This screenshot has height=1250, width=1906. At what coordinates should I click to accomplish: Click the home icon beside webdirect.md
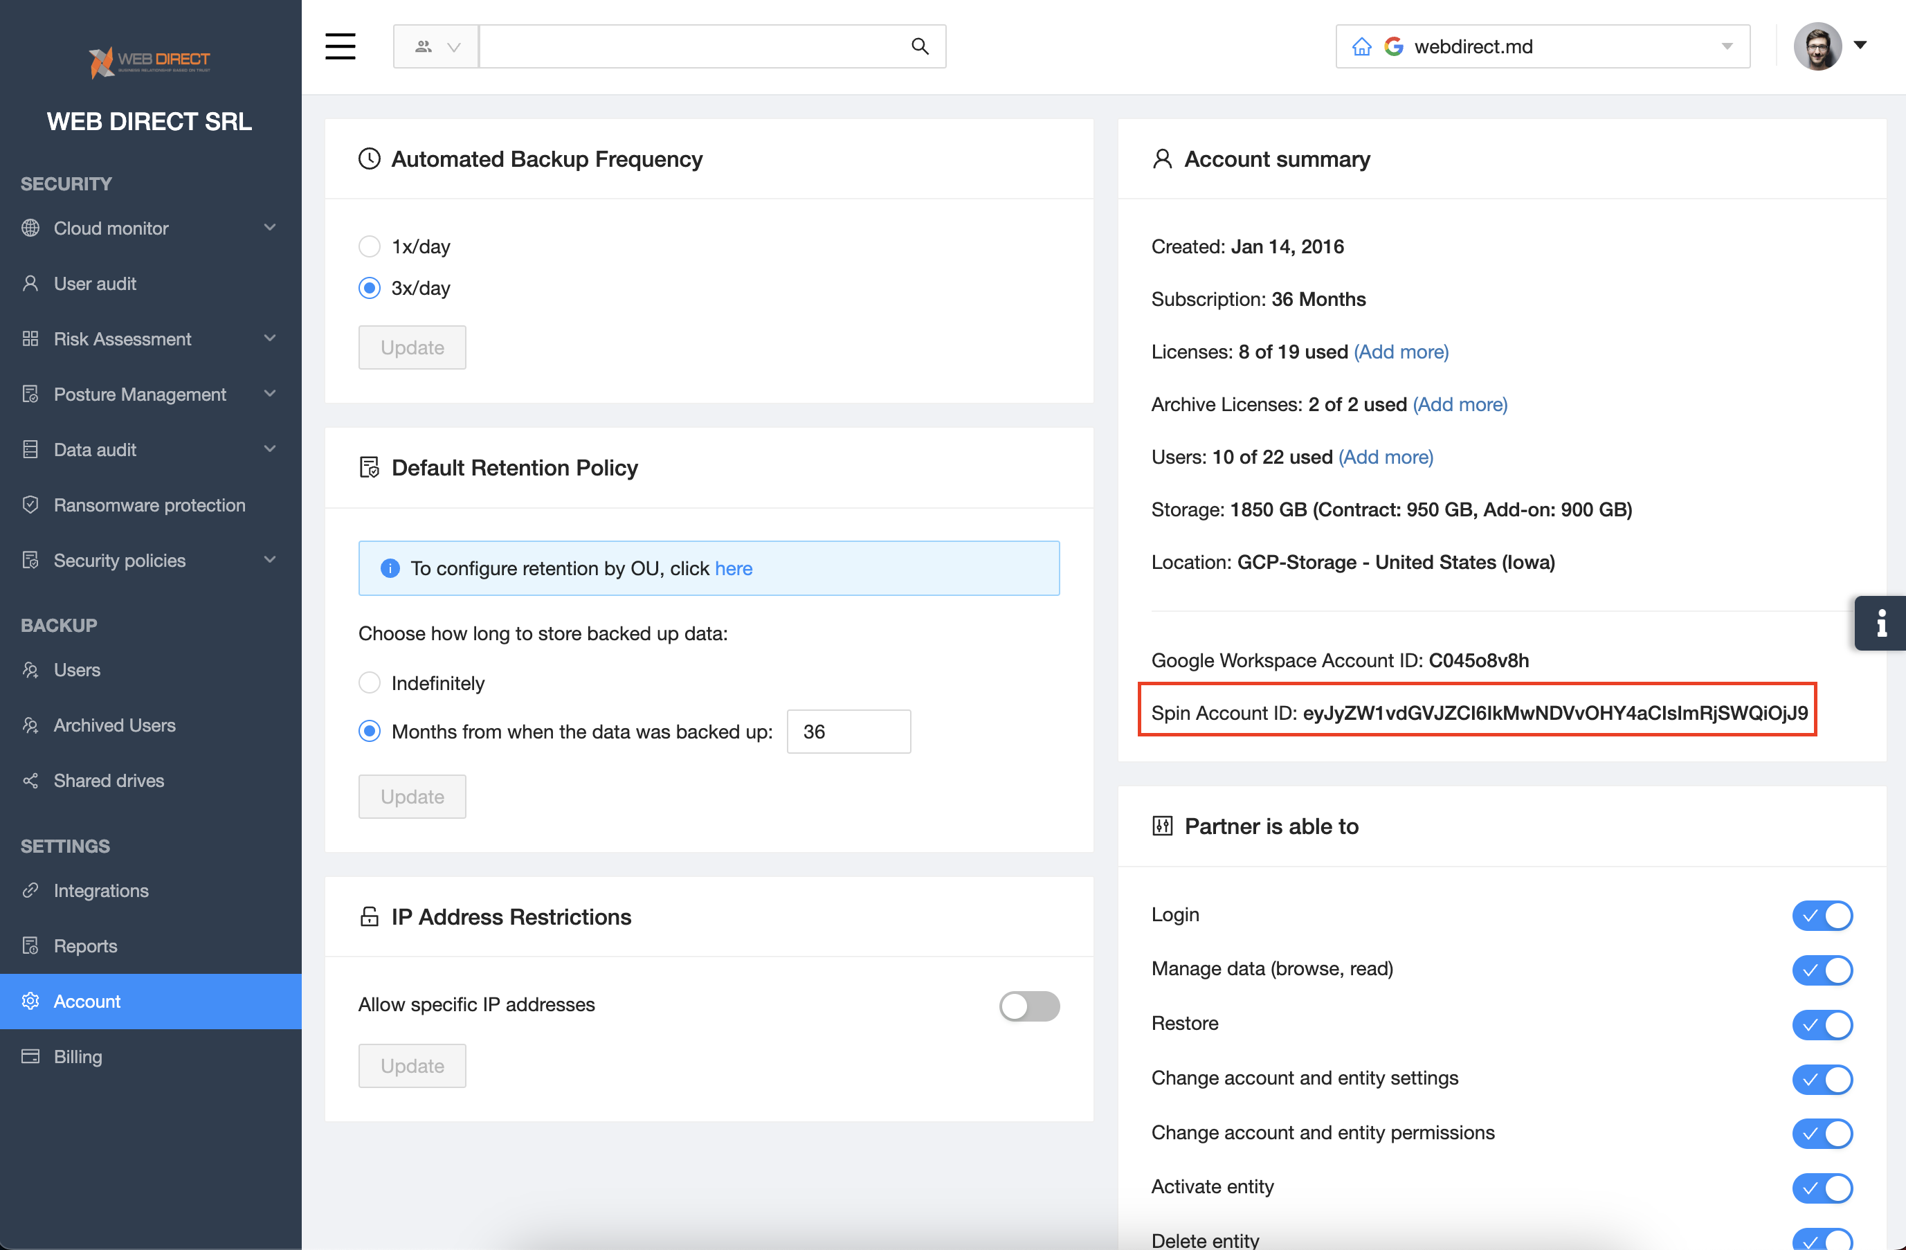pyautogui.click(x=1361, y=46)
